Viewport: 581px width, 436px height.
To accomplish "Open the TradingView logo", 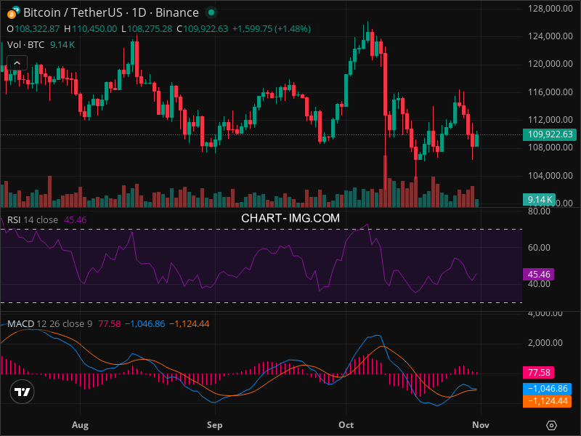I will pyautogui.click(x=23, y=392).
